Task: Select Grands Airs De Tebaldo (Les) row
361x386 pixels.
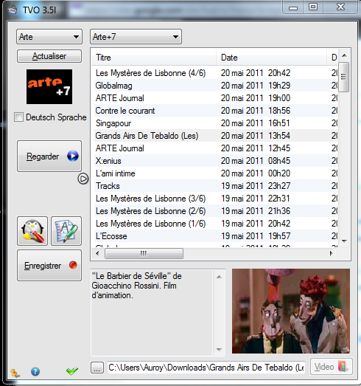Action: coord(216,136)
